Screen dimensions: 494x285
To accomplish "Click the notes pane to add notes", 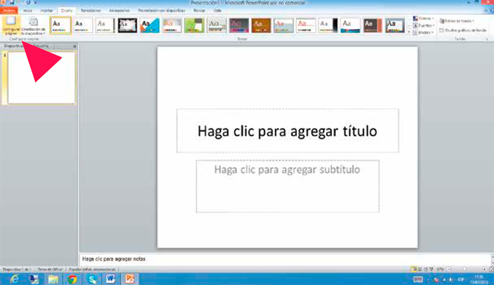I will 247,259.
